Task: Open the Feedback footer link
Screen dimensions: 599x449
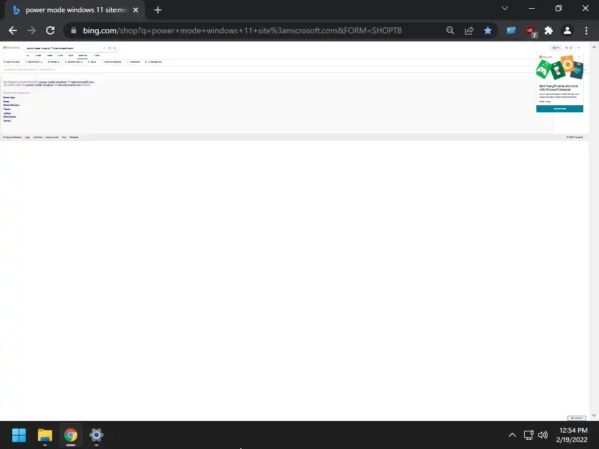Action: (x=74, y=137)
